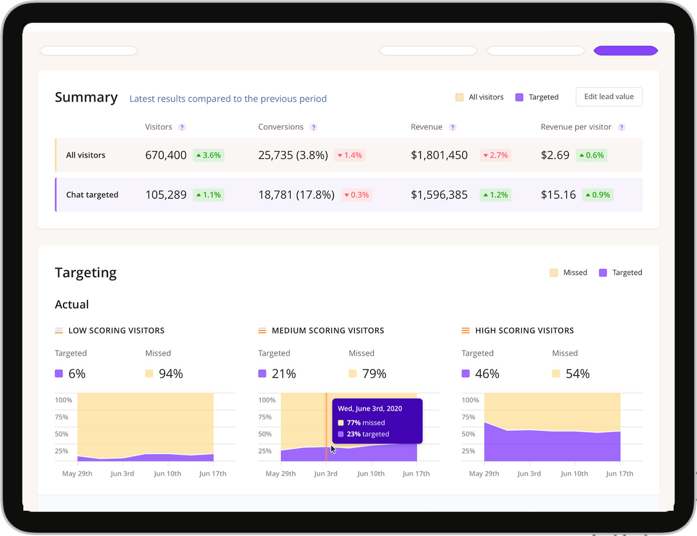
Task: Click the purple Targeted swatch showing 21%
Action: point(262,374)
